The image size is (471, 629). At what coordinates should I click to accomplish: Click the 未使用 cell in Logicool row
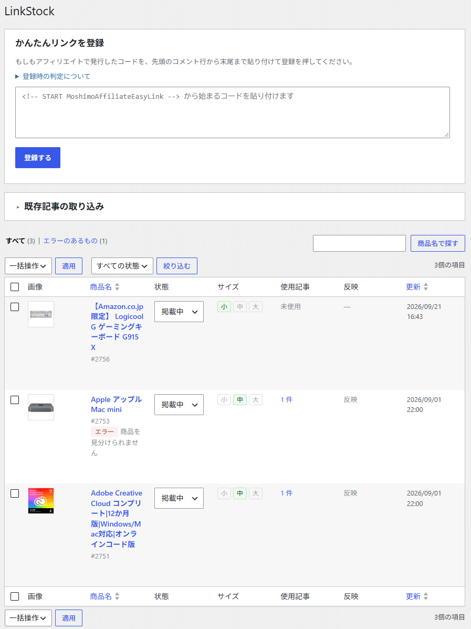[x=290, y=306]
